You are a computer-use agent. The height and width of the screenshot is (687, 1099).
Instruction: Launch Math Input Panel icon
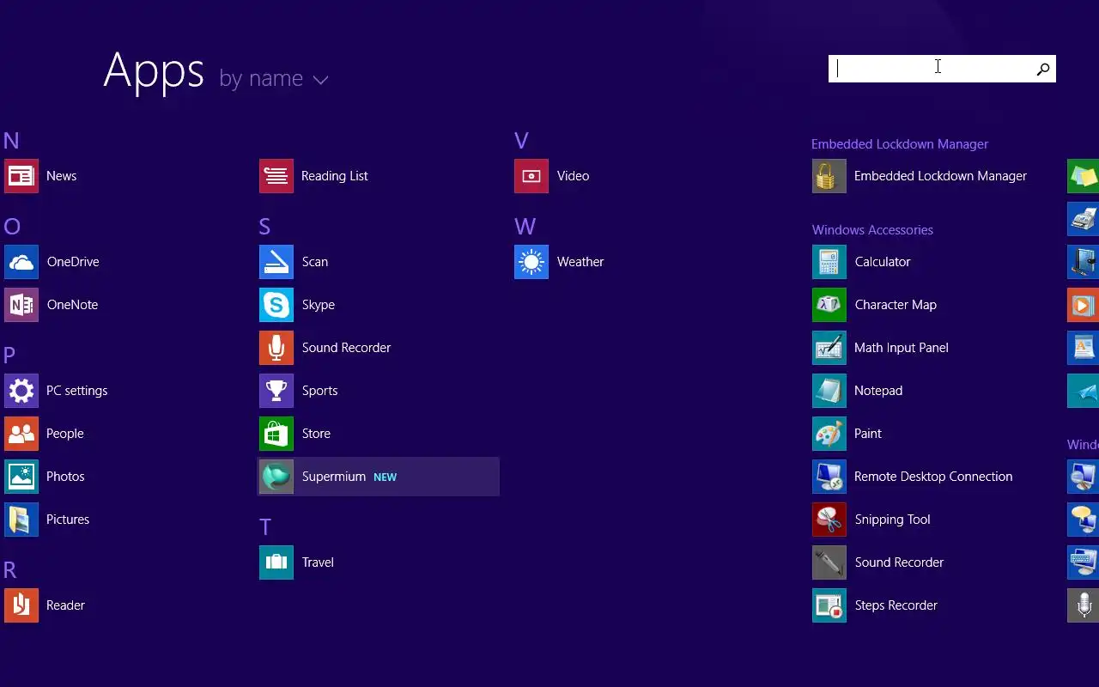pos(829,348)
